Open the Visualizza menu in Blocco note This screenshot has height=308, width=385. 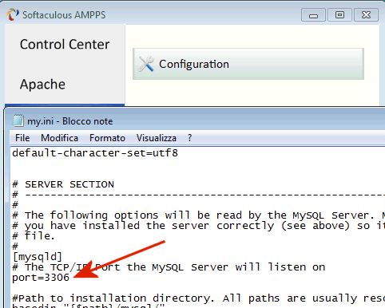[x=157, y=138]
